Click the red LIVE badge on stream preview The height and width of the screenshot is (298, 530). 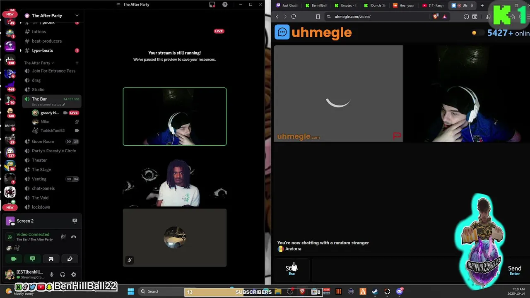click(219, 31)
